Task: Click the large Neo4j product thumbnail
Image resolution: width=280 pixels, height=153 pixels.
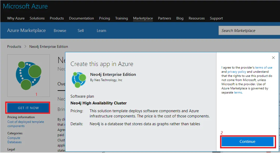Action: coord(29,75)
